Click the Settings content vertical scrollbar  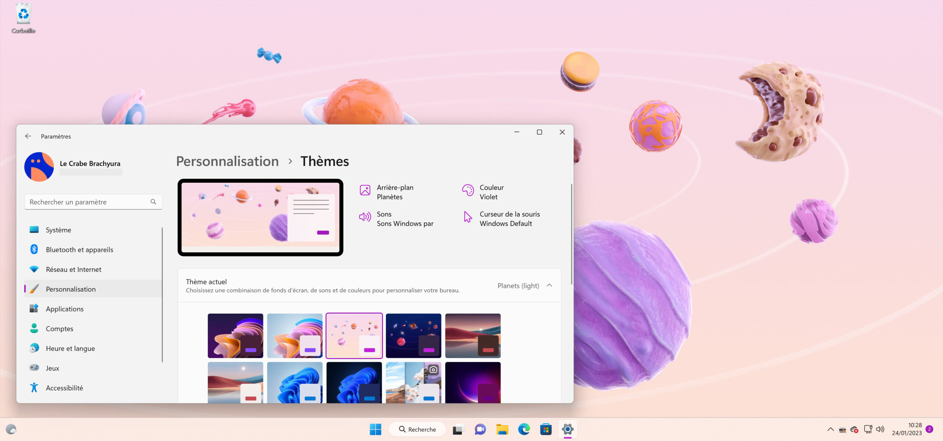(x=571, y=234)
